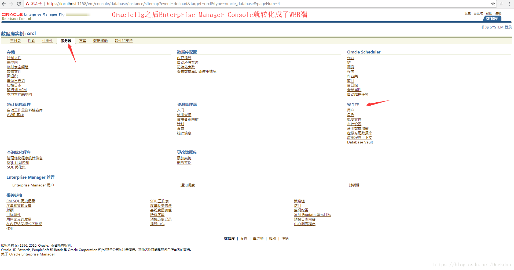
Task: Open the 概要文件 link
Action: 354,120
